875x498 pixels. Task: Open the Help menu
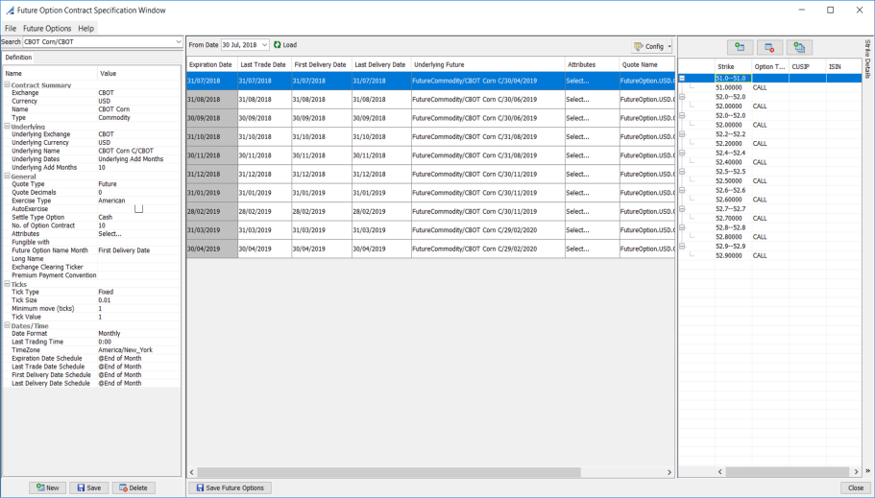click(85, 28)
